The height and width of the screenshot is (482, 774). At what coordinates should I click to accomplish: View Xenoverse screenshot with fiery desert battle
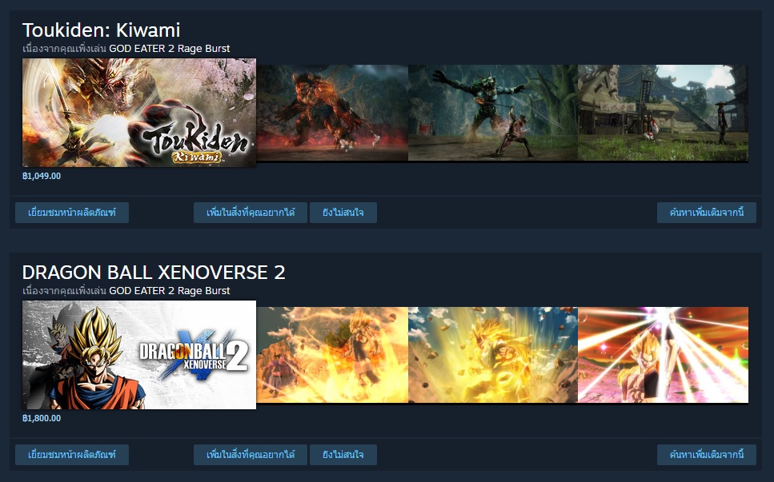(332, 355)
